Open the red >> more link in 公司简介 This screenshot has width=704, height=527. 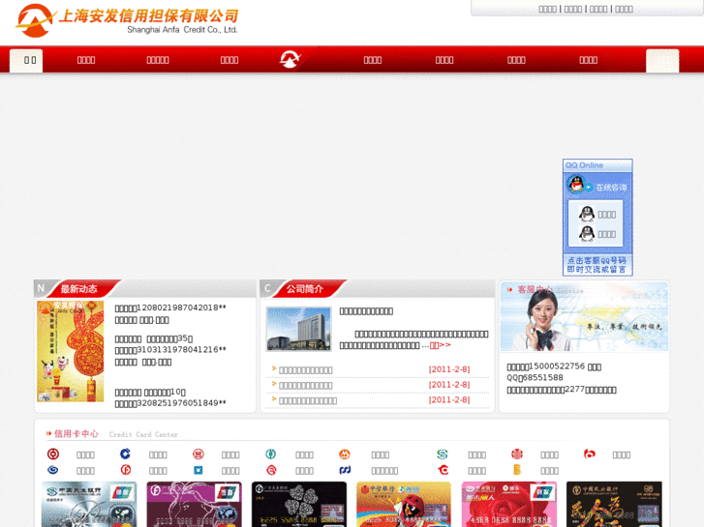coord(441,345)
